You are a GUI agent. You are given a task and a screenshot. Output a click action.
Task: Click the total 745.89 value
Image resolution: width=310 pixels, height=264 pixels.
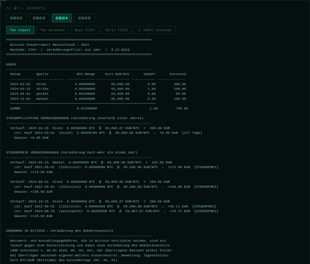click(182, 109)
